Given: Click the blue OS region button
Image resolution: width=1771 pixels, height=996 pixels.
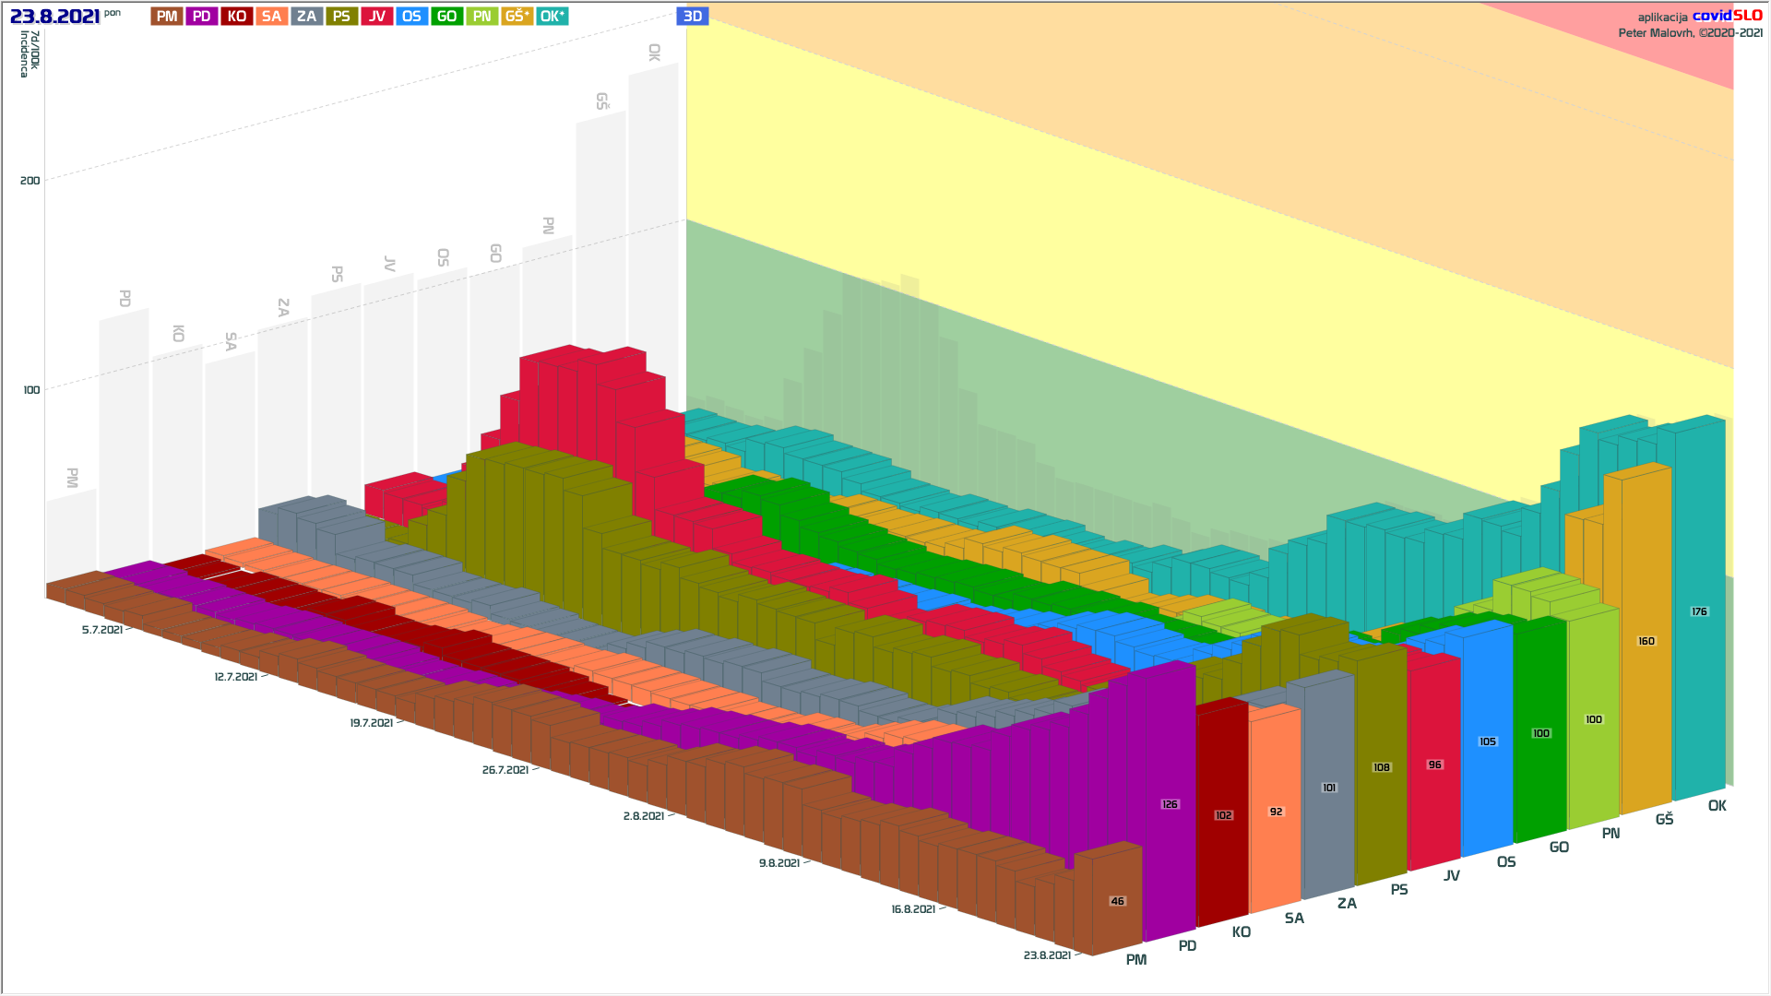Looking at the screenshot, I should [411, 17].
